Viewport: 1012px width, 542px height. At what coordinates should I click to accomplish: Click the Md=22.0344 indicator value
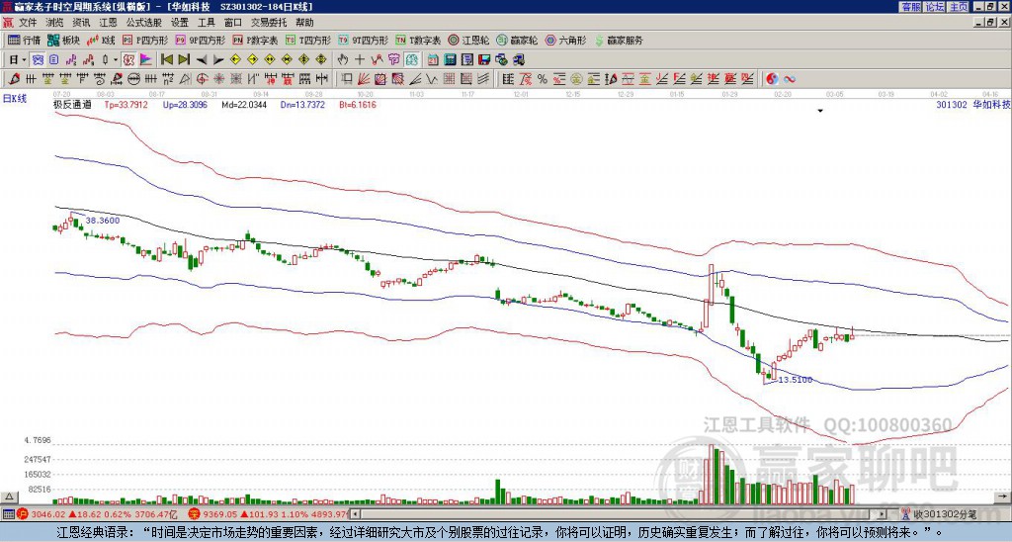point(244,105)
